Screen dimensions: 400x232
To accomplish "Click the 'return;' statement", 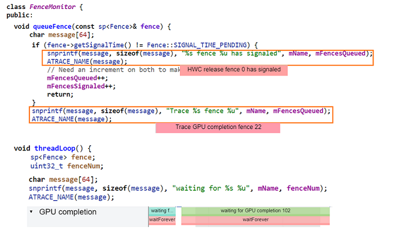I will (60, 95).
